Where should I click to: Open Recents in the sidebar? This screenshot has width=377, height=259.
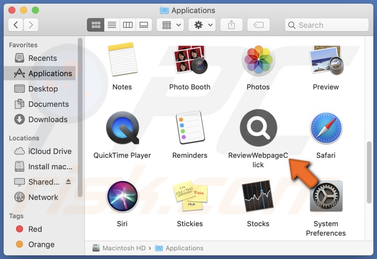[40, 58]
